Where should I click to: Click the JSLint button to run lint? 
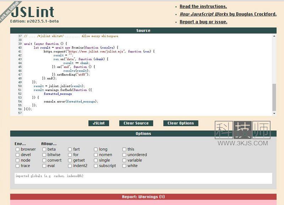click(99, 123)
